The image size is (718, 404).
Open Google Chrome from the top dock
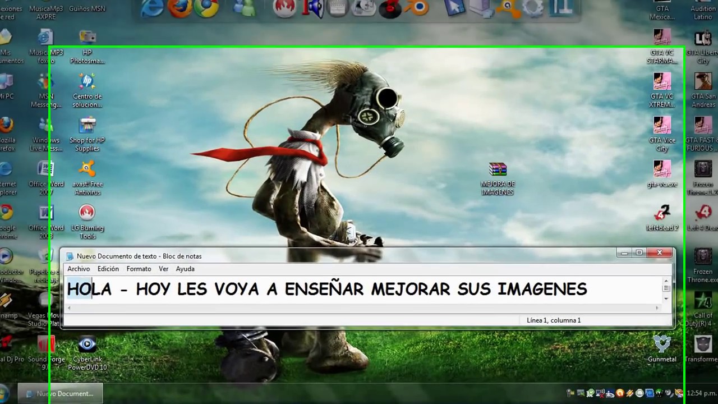(x=206, y=8)
